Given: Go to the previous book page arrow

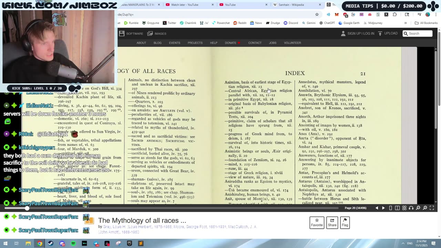Looking at the screenshot, I should click(377, 208).
